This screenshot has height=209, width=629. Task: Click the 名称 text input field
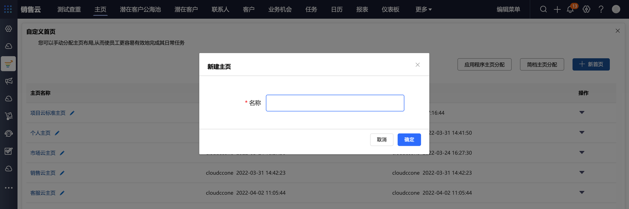(335, 103)
